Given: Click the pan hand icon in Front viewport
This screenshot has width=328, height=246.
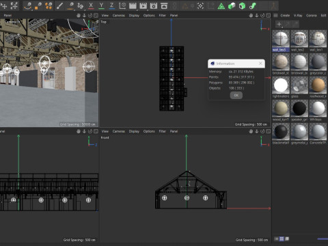Looking at the screenshot, I should 251,131.
